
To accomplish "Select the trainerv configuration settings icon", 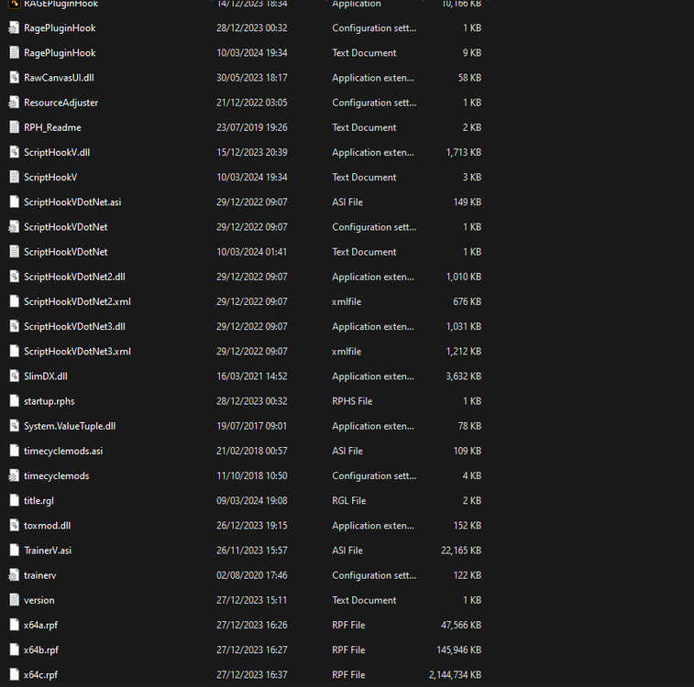I will pyautogui.click(x=14, y=575).
